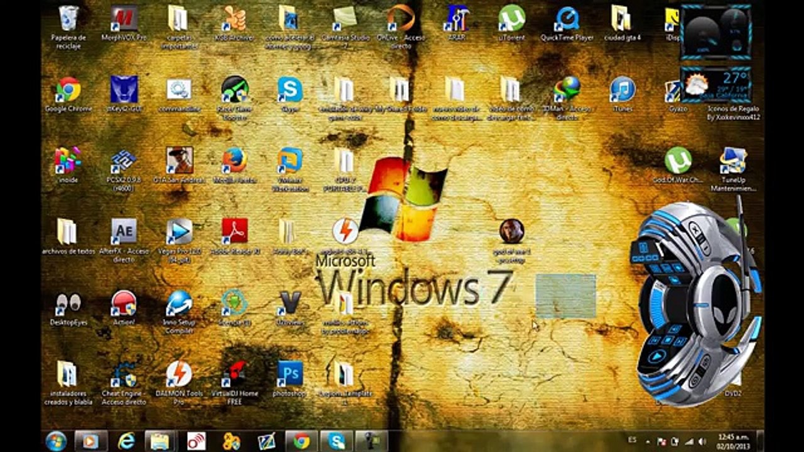Open the Action Center flag icon
804x452 pixels.
coord(660,441)
